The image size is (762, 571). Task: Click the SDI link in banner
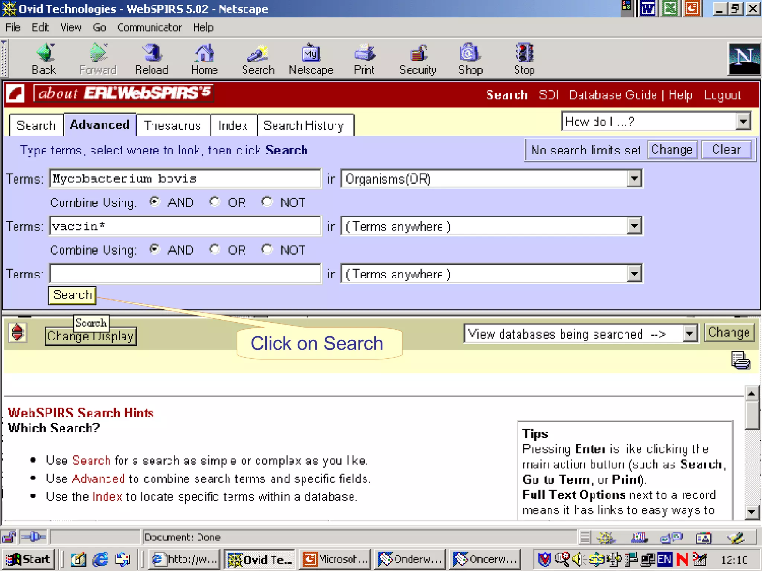point(548,95)
